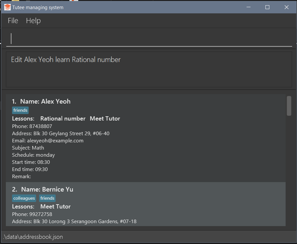The width and height of the screenshot is (297, 244).
Task: Click the Tutee managing system app icon
Action: pyautogui.click(x=7, y=7)
